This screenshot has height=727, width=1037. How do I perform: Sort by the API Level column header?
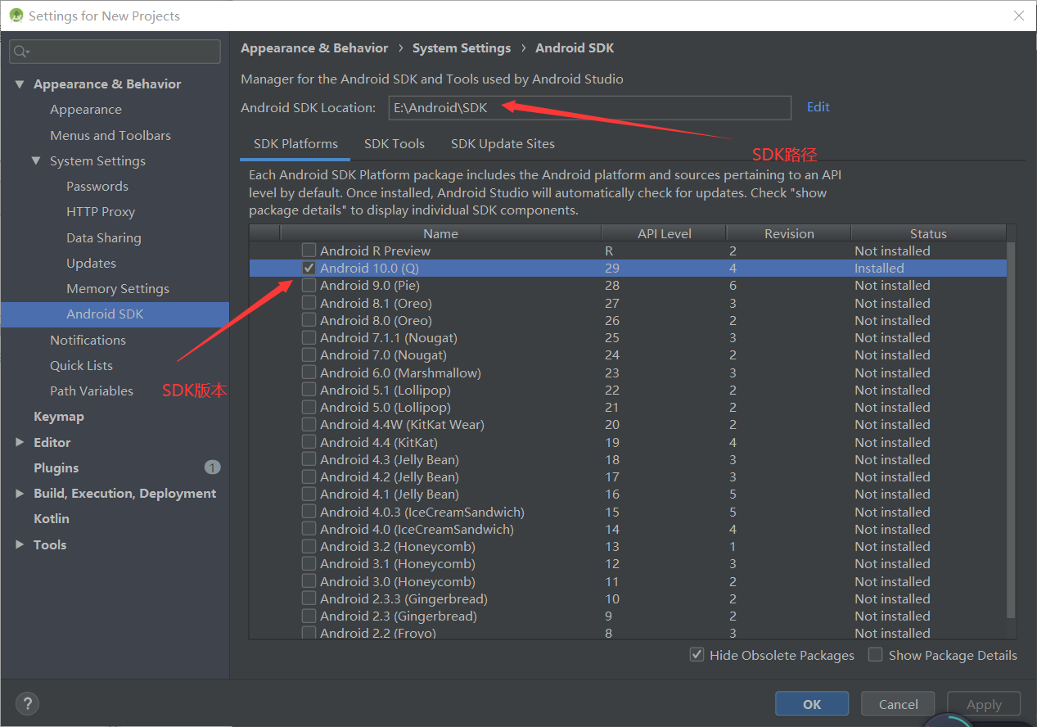664,233
